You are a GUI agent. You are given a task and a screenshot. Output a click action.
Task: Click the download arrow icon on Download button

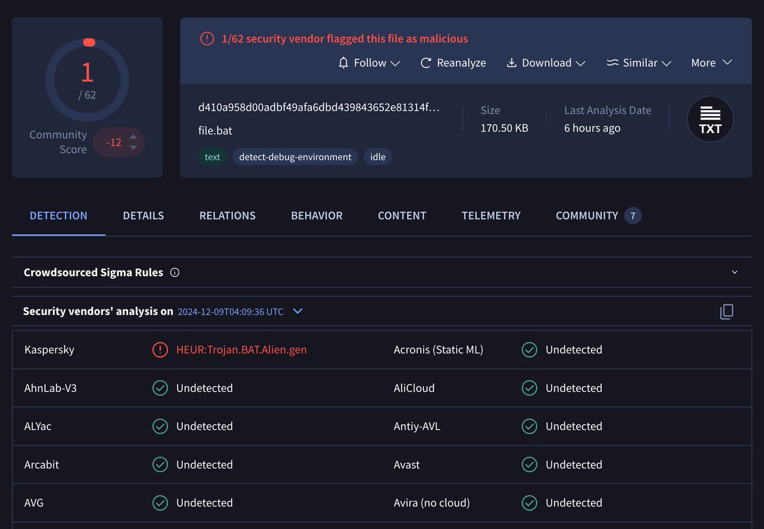tap(511, 63)
